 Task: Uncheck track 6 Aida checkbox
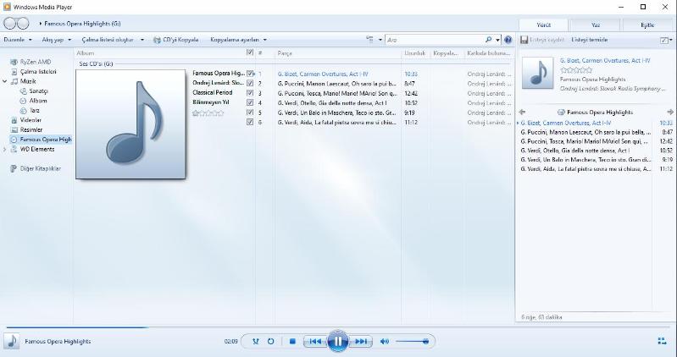250,122
